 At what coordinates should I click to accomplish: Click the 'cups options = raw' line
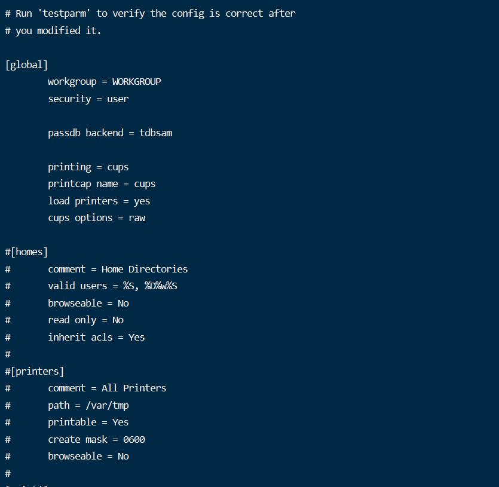click(x=96, y=218)
